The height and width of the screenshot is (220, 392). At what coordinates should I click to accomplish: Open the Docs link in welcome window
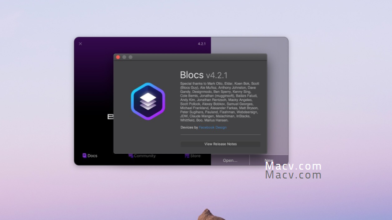pos(90,156)
